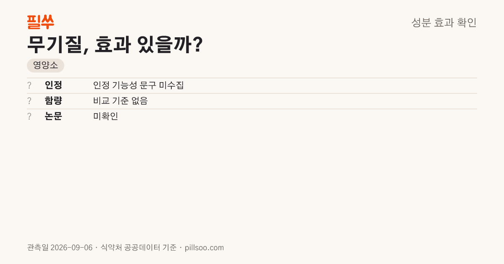504x264 pixels.
Task: Select the 함량 row label
Action: pyautogui.click(x=53, y=101)
